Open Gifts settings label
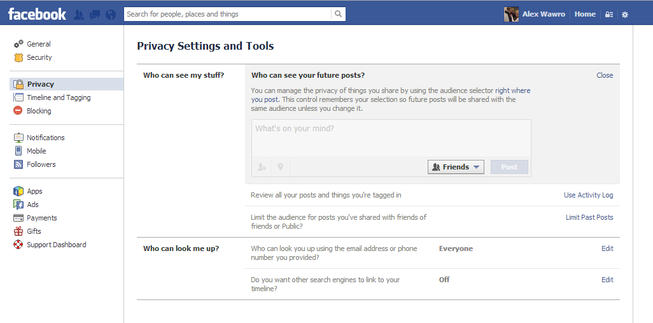Screen dimensions: 653x323 coord(34,231)
